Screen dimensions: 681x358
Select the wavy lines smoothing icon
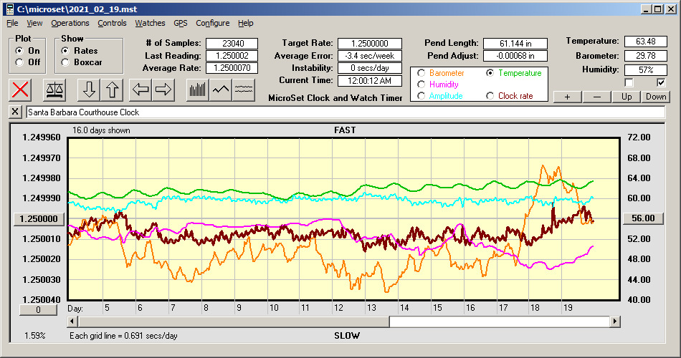(244, 89)
